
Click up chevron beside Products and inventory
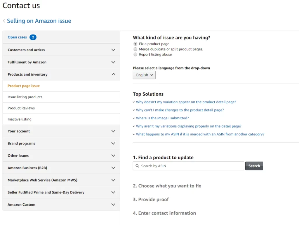click(x=114, y=74)
